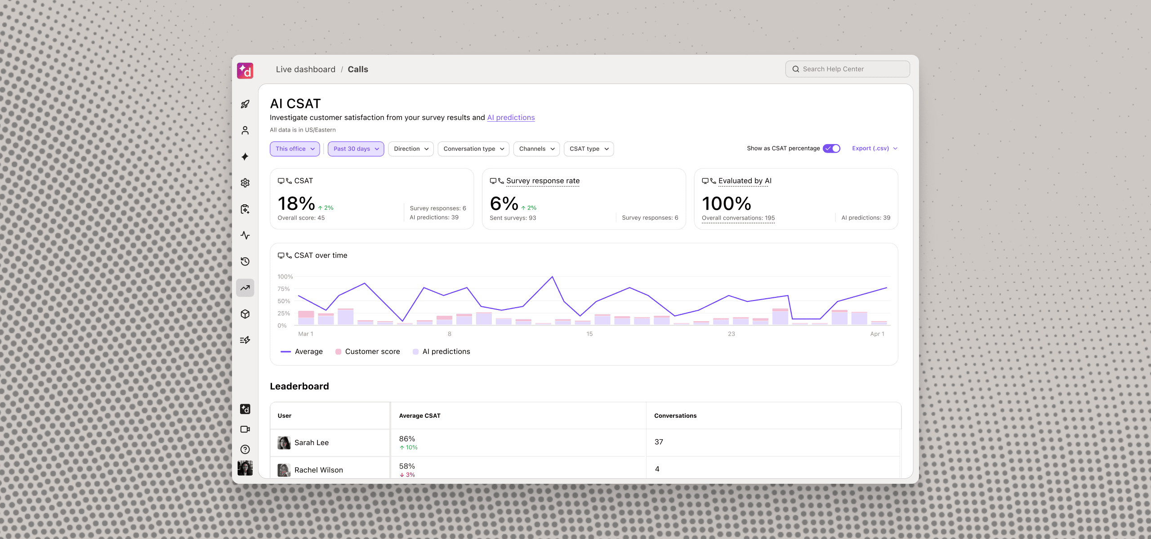Open the Export (.csv) menu
Screen dimensions: 1151x539
tap(875, 148)
